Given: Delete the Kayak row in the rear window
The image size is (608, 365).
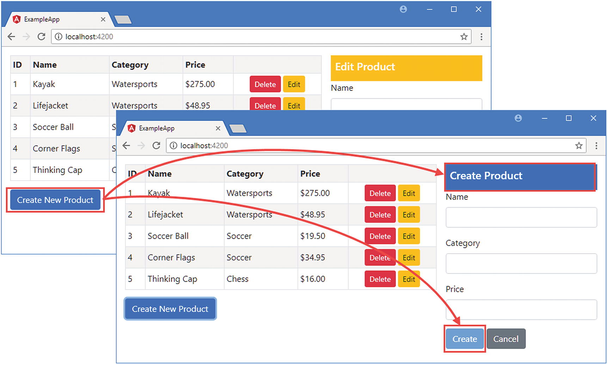Looking at the screenshot, I should tap(265, 84).
